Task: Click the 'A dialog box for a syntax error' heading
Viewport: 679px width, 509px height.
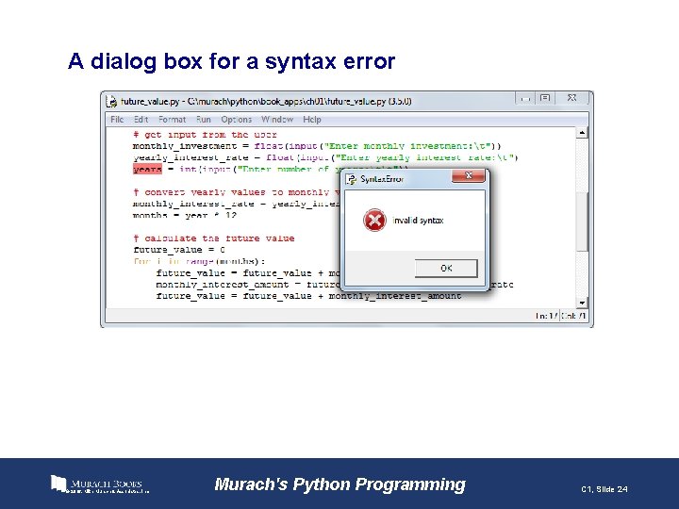Action: tap(231, 61)
